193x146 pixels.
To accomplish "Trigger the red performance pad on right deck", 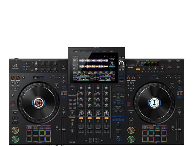I will point(145,133).
